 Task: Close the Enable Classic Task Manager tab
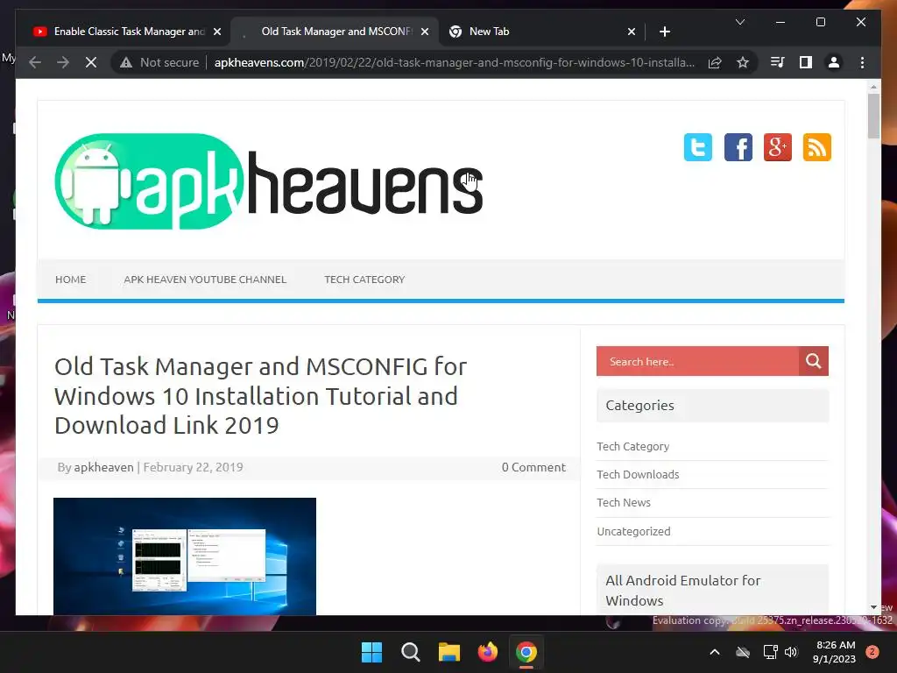(x=217, y=32)
